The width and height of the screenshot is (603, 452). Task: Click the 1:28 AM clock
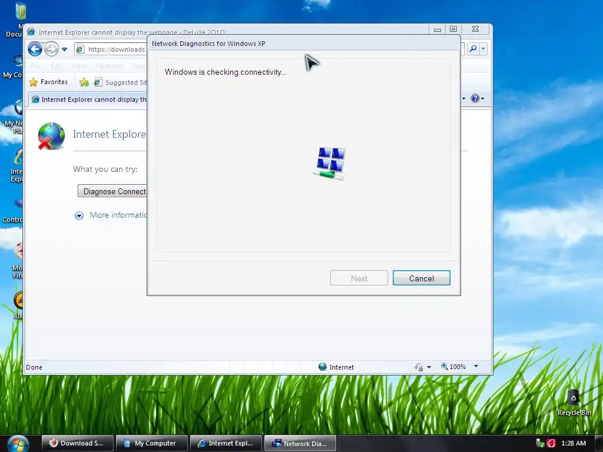pos(574,443)
